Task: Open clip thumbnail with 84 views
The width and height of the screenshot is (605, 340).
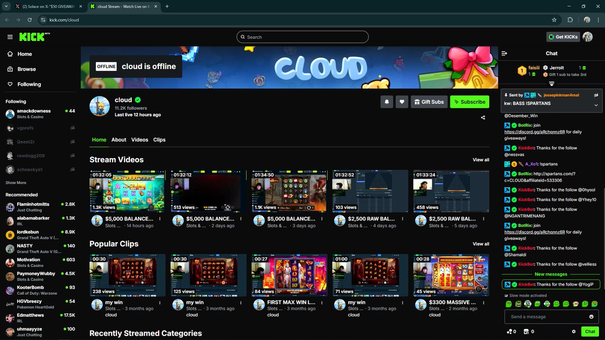Action: click(x=289, y=275)
